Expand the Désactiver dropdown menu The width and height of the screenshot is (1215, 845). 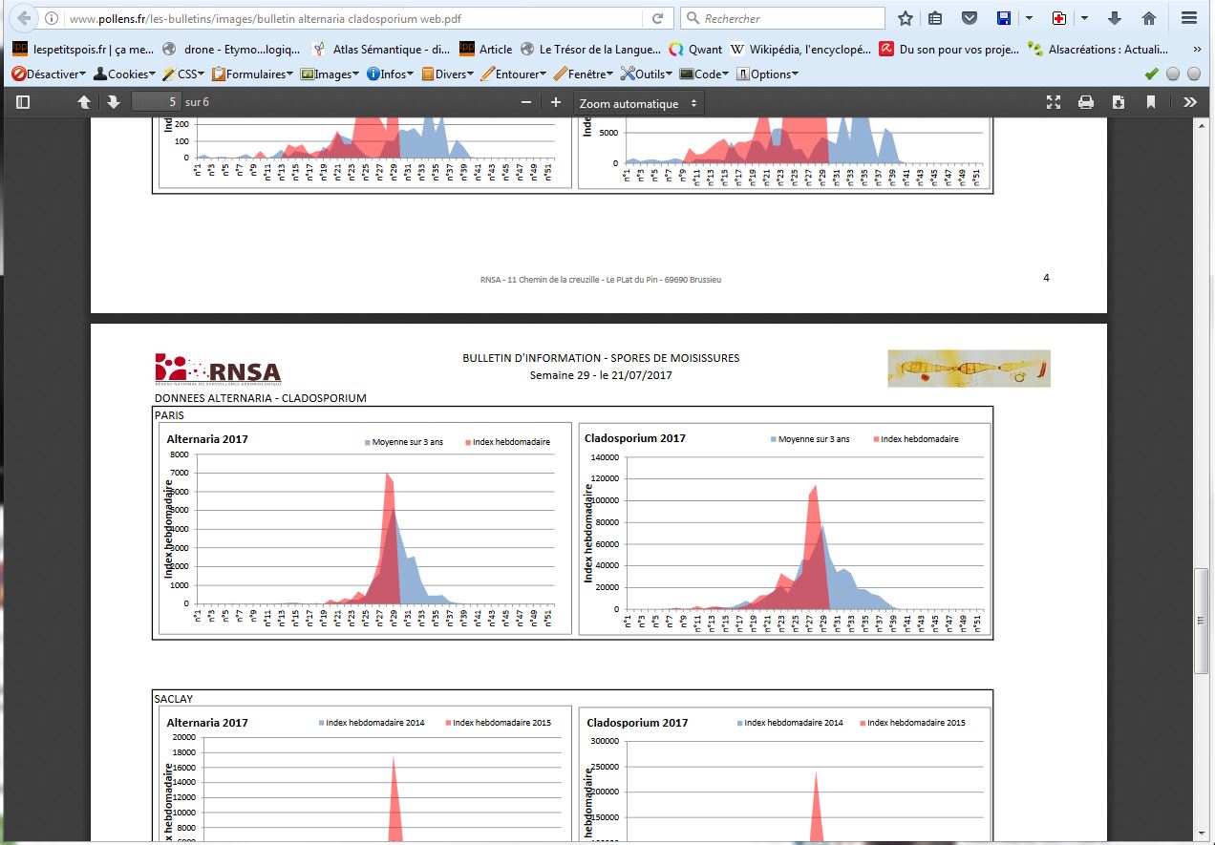48,74
